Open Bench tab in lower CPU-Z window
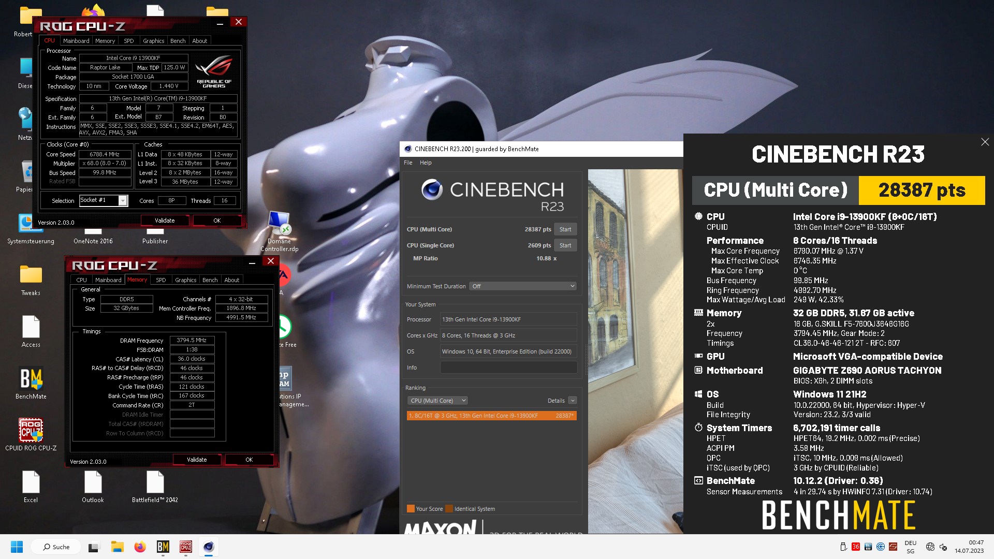This screenshot has height=559, width=994. (210, 280)
